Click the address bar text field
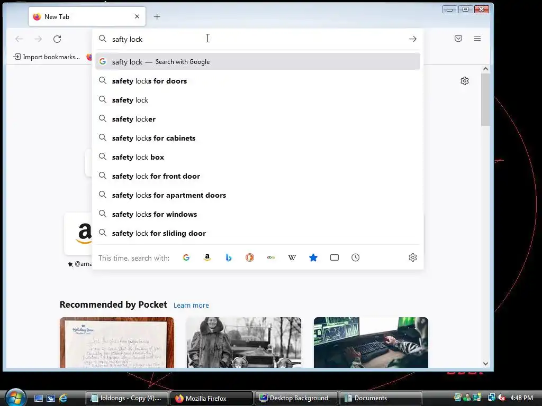The height and width of the screenshot is (406, 542). (x=258, y=39)
